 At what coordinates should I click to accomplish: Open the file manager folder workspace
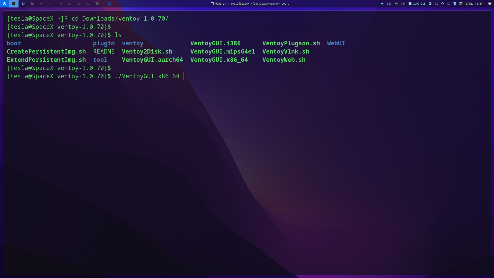pos(32,4)
